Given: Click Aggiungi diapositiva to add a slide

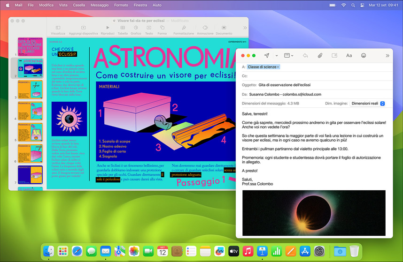Looking at the screenshot, I should point(83,28).
